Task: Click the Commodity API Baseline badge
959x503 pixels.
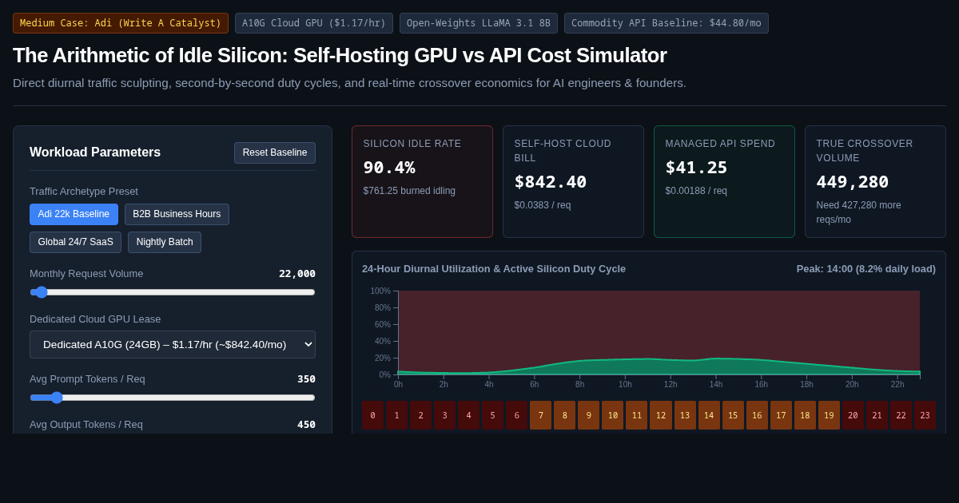Action: coord(667,23)
